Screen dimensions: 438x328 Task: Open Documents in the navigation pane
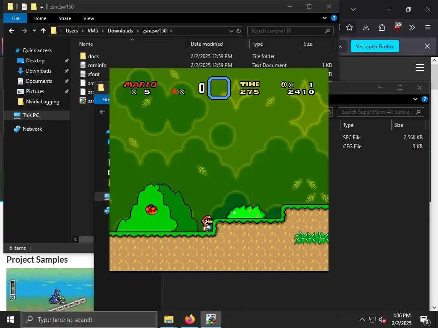39,81
